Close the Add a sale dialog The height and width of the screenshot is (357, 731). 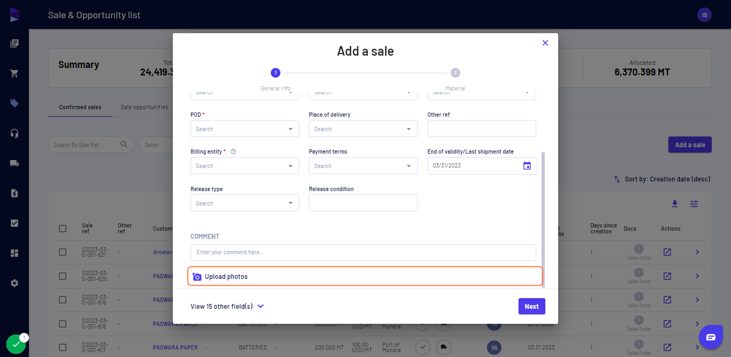pyautogui.click(x=545, y=43)
